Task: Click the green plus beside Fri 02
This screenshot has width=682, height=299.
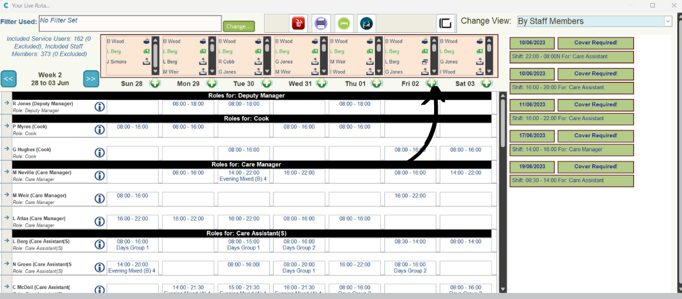Action: (x=432, y=83)
